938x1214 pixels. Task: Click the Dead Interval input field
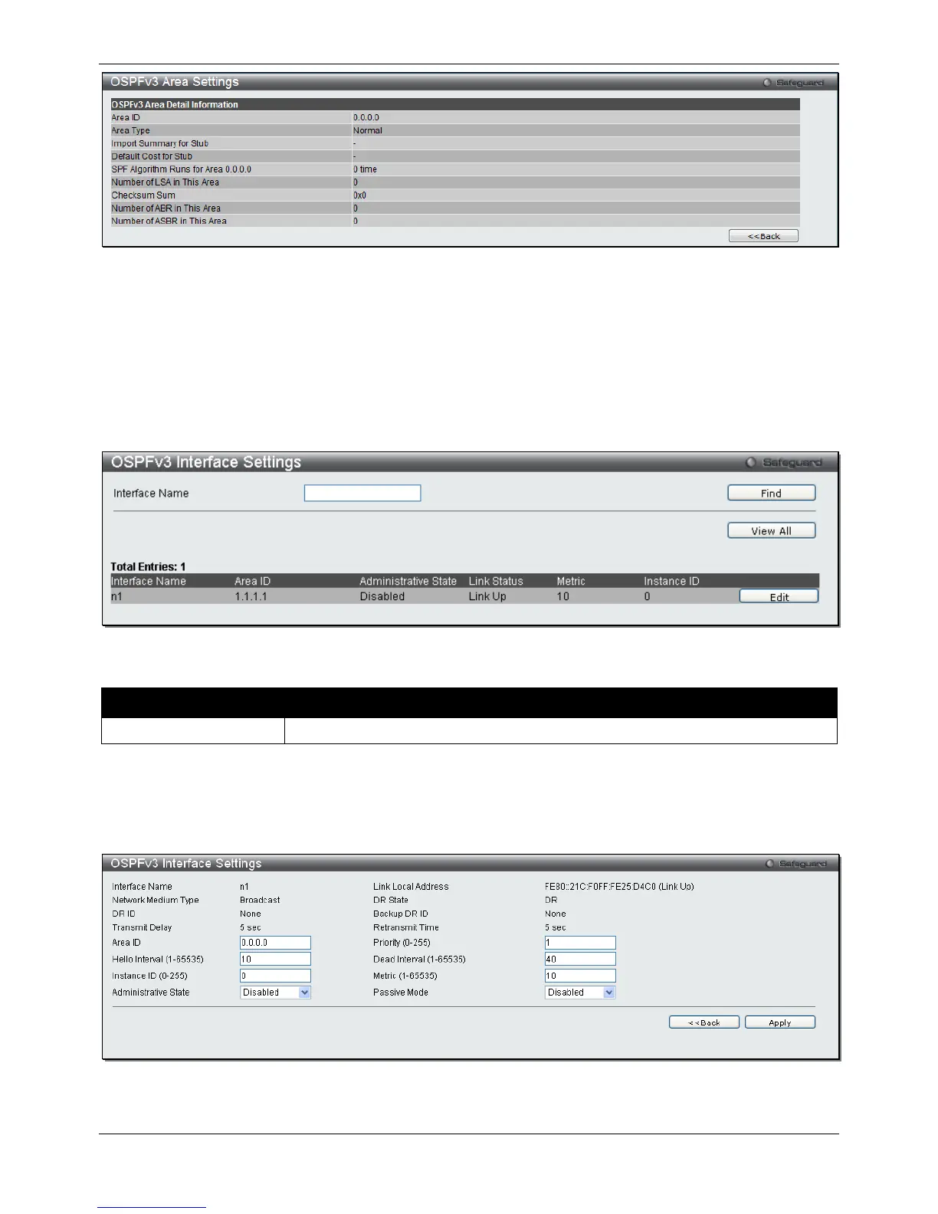(580, 959)
